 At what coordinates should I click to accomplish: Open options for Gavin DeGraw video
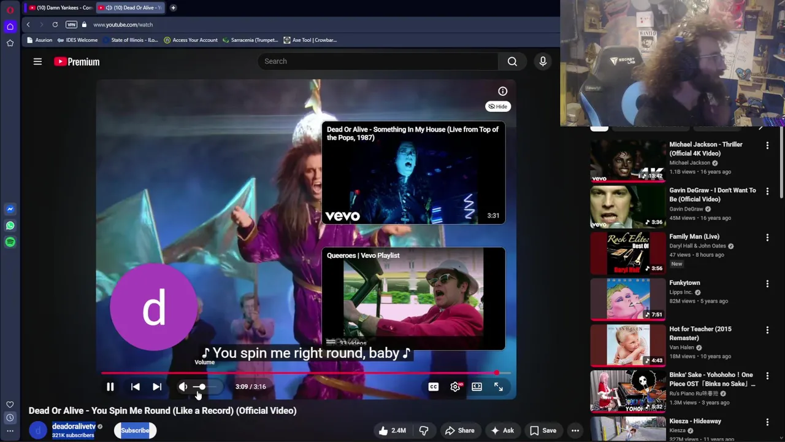point(767,192)
